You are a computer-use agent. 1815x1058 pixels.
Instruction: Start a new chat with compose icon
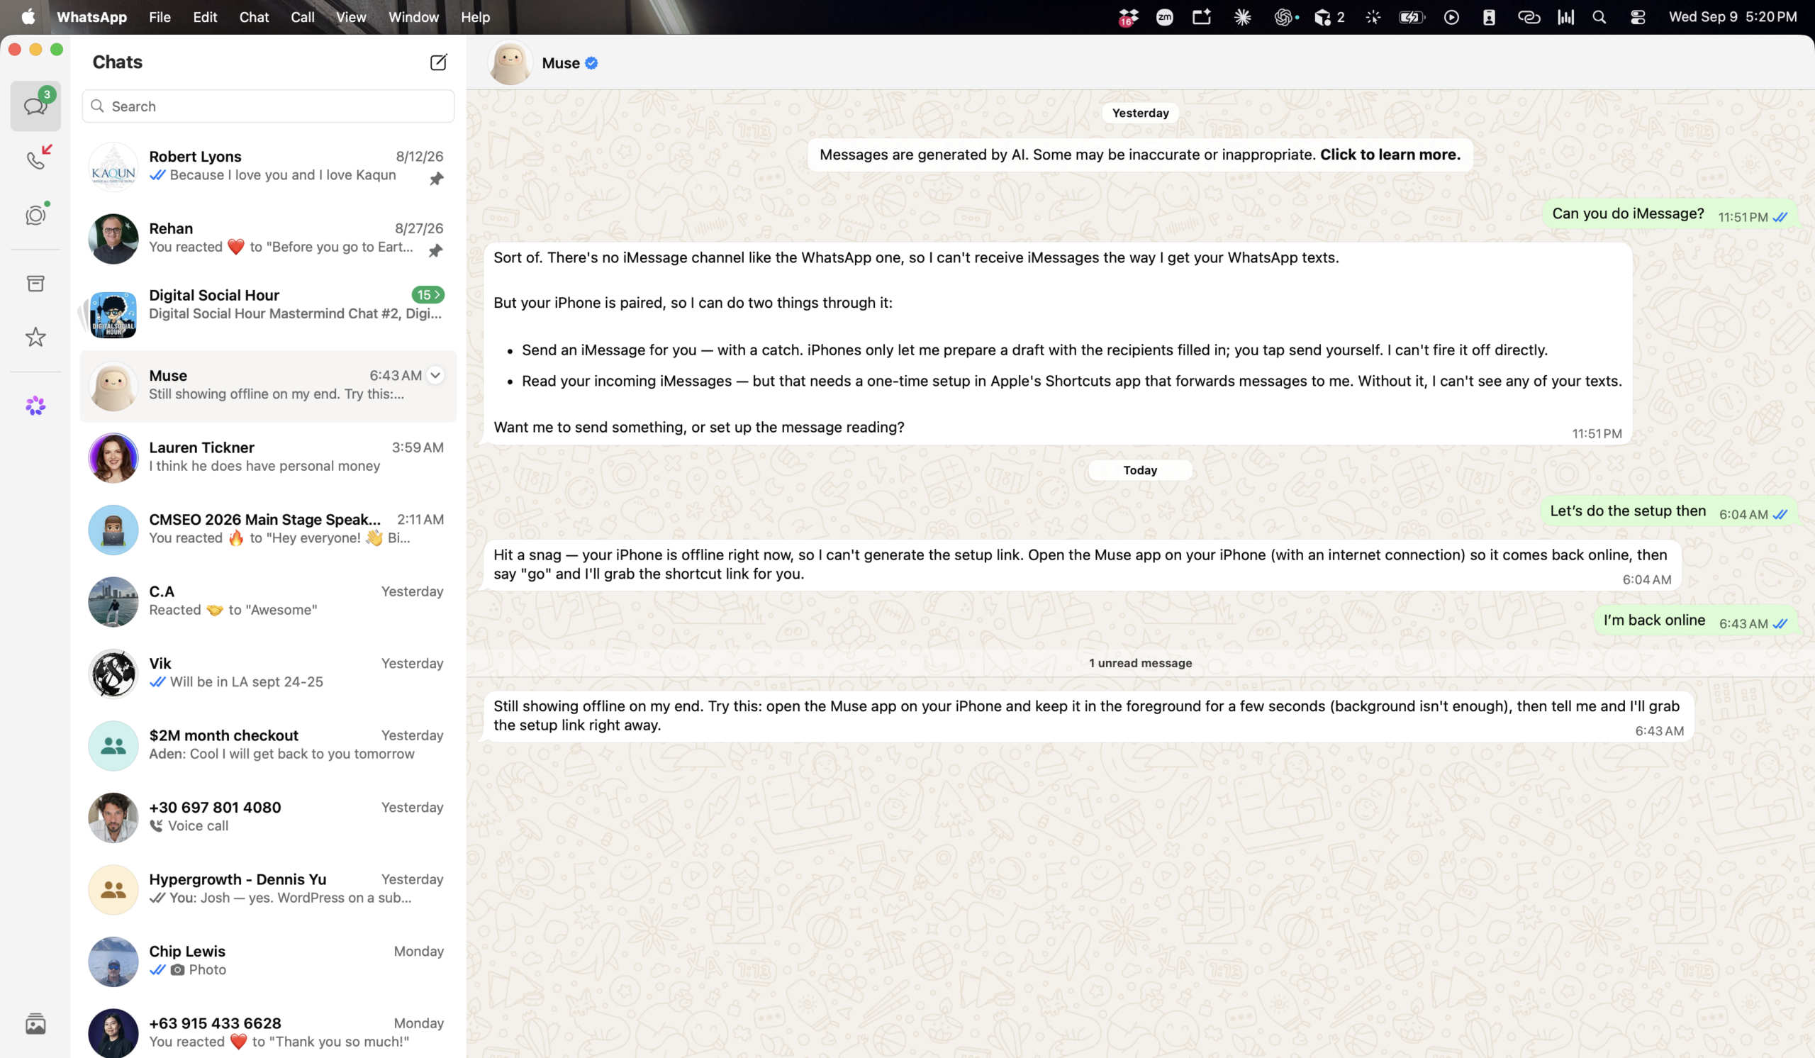(x=438, y=62)
